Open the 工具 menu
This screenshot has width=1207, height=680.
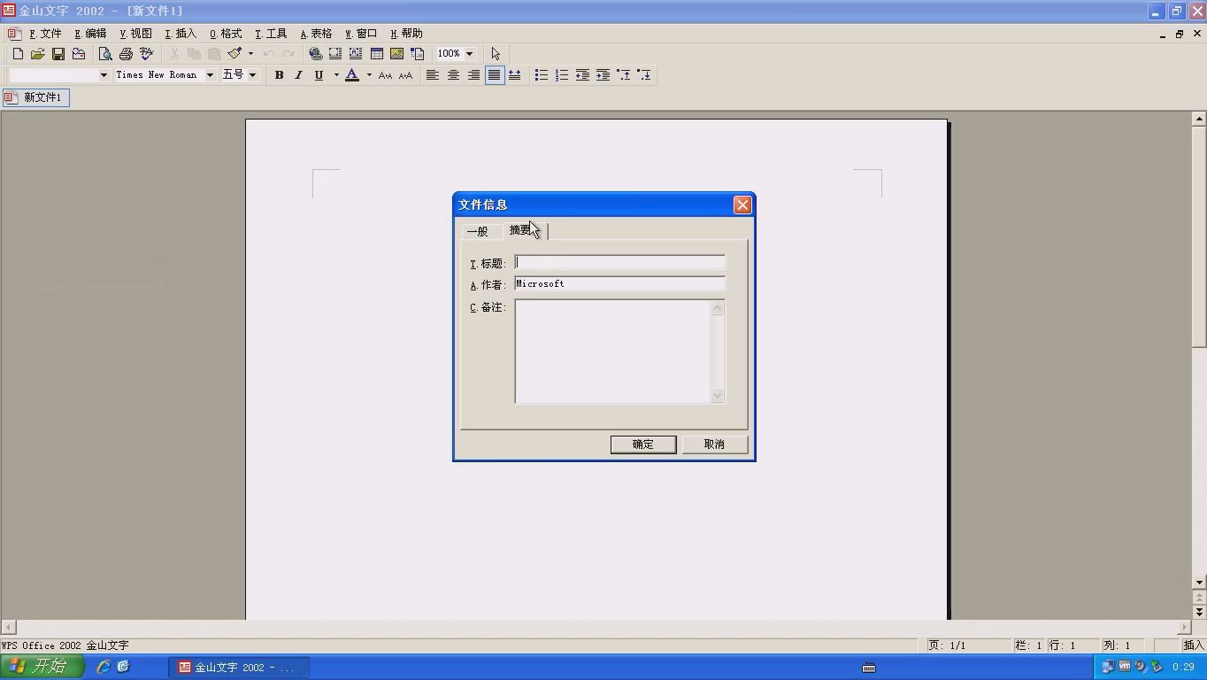point(271,34)
